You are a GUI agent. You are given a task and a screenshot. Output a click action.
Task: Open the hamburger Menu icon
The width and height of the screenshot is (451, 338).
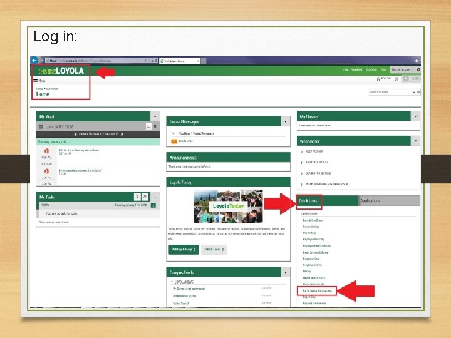point(35,81)
